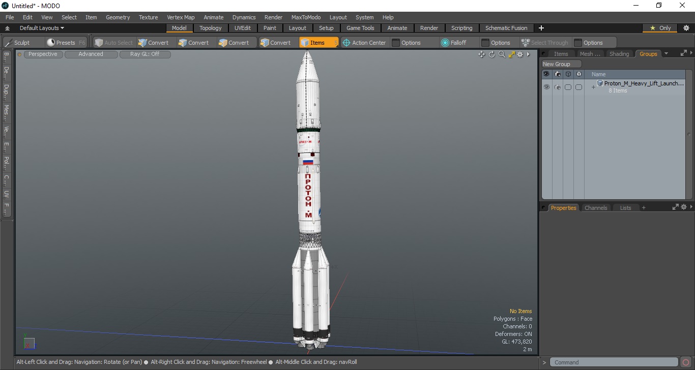Click the viewport pan move icon

pyautogui.click(x=481, y=54)
